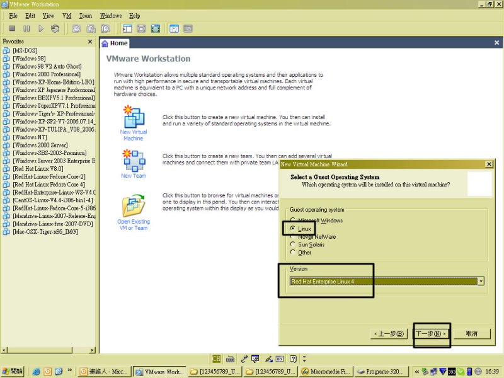This screenshot has width=504, height=378.
Task: Select the Novell NetWare radio button
Action: [x=292, y=237]
